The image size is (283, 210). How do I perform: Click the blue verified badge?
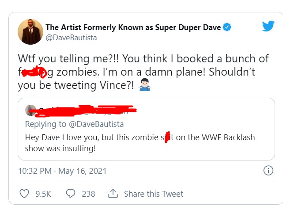[227, 27]
